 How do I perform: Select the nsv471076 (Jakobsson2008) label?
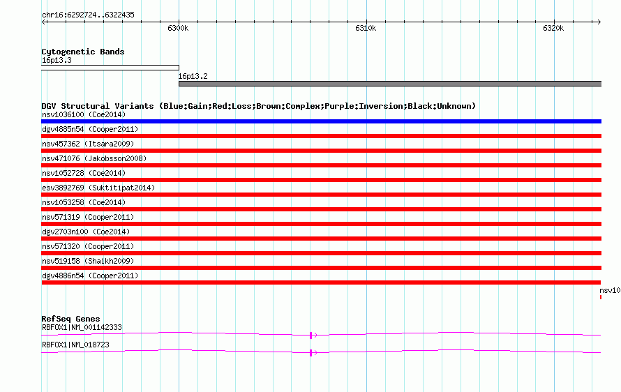(x=94, y=159)
